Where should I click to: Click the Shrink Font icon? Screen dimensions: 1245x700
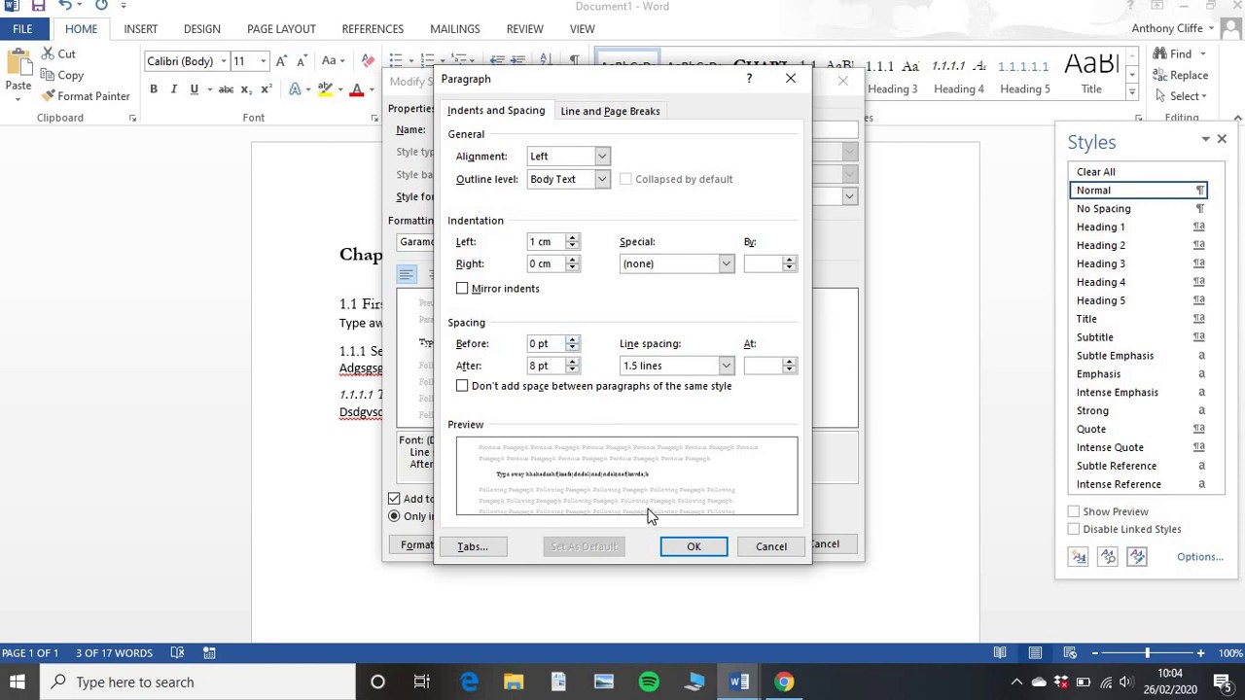point(302,61)
